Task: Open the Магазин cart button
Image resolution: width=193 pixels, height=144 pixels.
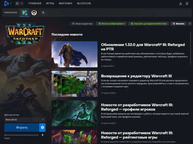Action: point(178,24)
